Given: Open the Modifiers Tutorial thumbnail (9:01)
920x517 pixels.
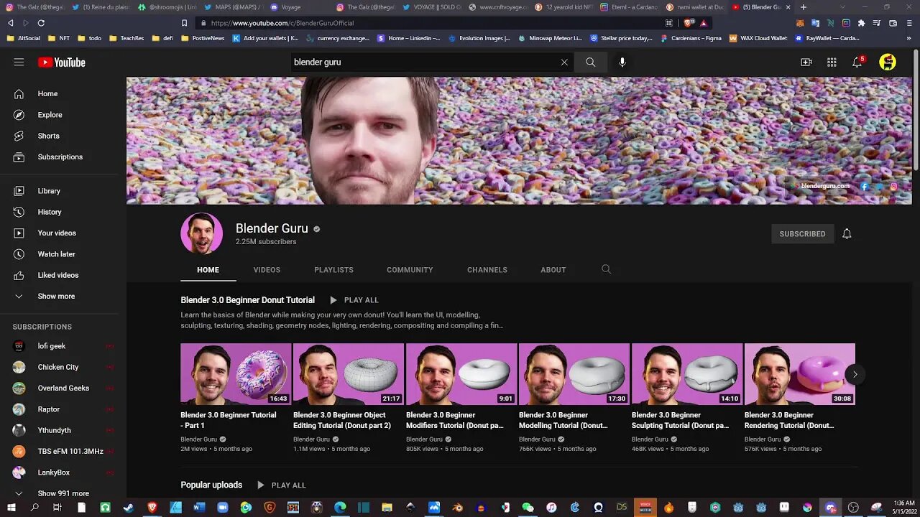Looking at the screenshot, I should click(461, 374).
